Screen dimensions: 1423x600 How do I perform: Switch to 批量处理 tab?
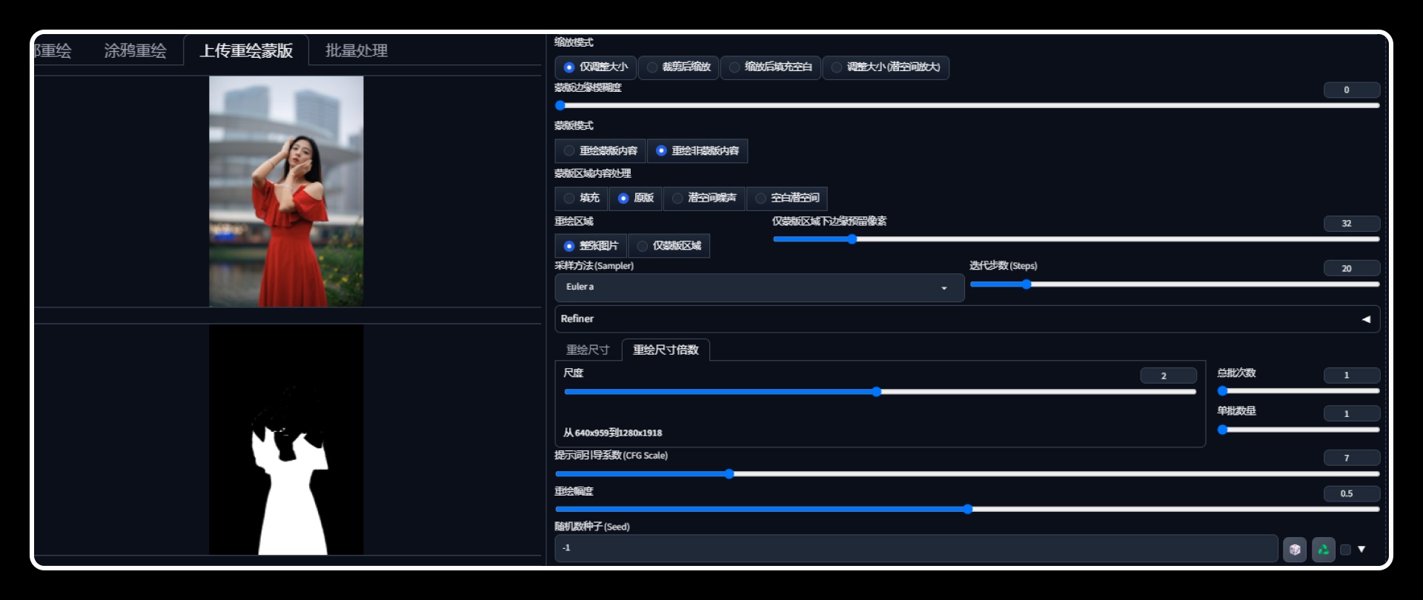click(356, 50)
